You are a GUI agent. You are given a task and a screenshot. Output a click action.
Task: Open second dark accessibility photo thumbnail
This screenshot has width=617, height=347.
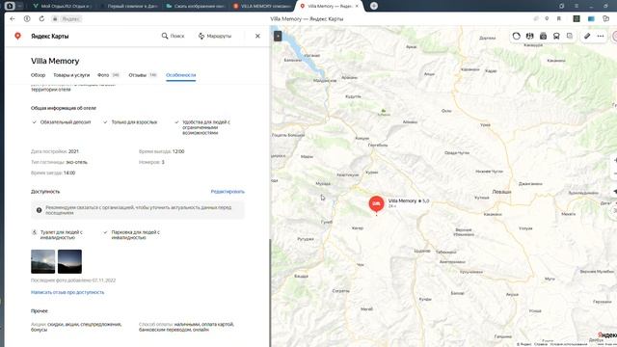[69, 261]
